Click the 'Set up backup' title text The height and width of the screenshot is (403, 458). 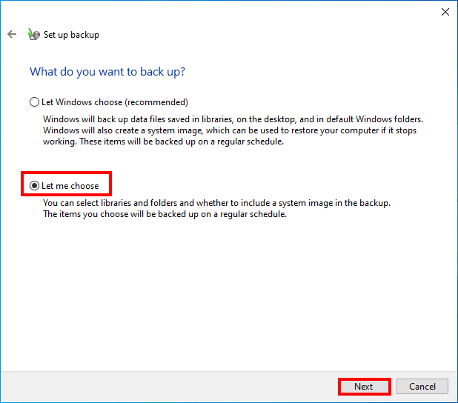pos(71,35)
